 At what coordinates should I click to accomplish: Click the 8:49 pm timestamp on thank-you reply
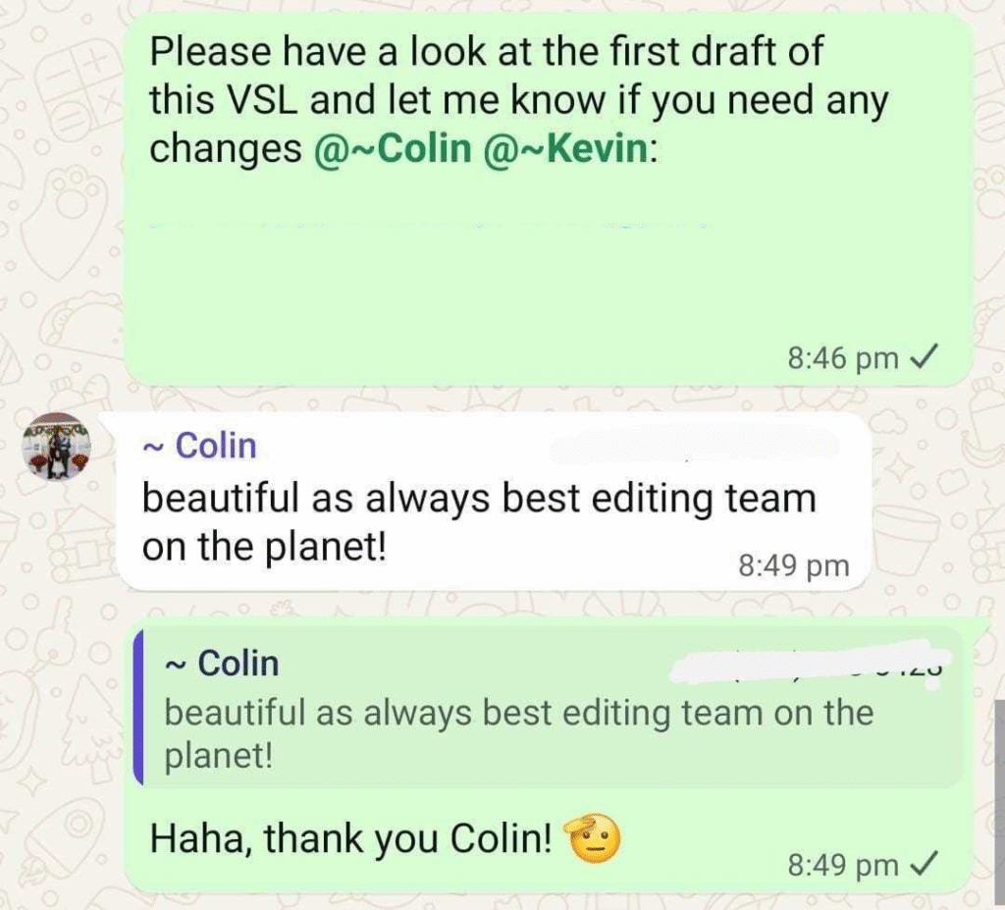click(843, 865)
